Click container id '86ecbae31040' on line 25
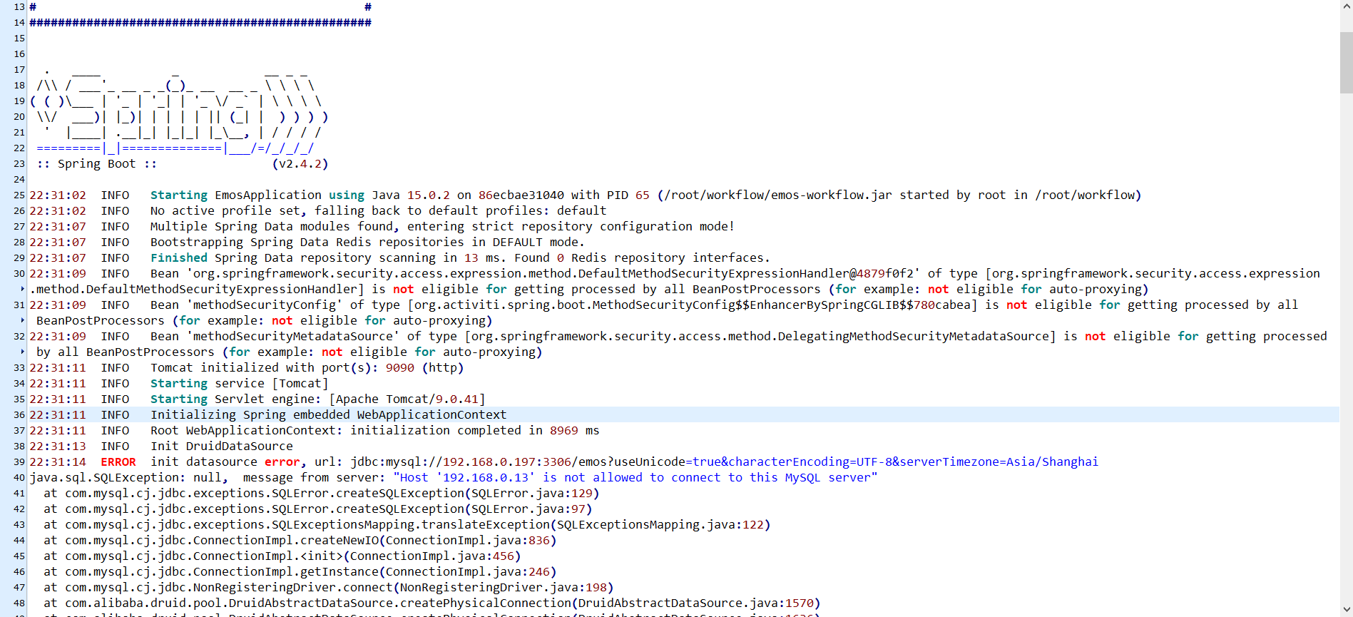Viewport: 1353px width, 617px height. [x=521, y=195]
